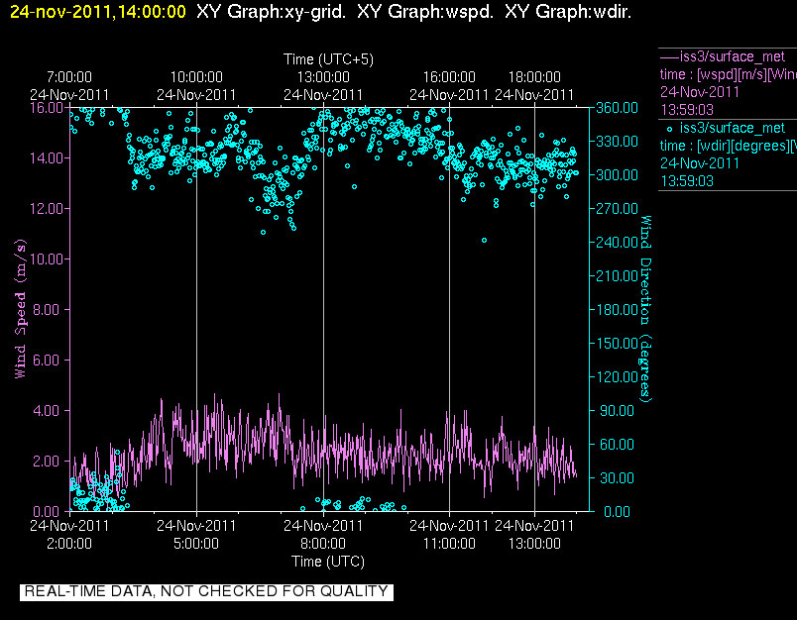Click the yellow timestamp 24-nov-2011,14:00:00
The height and width of the screenshot is (620, 797).
click(98, 12)
